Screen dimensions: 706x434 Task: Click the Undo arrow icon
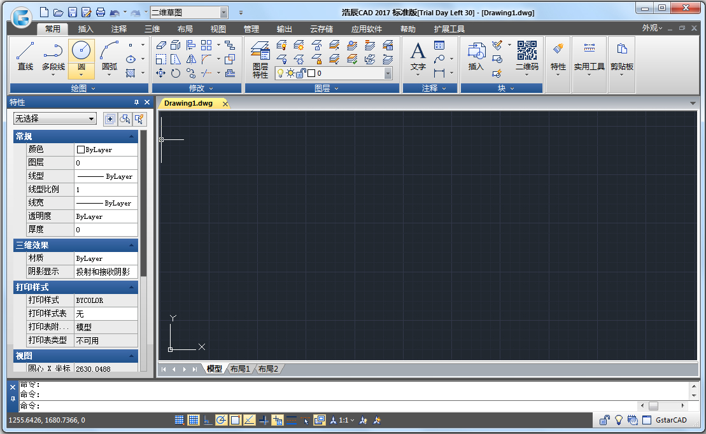(115, 13)
